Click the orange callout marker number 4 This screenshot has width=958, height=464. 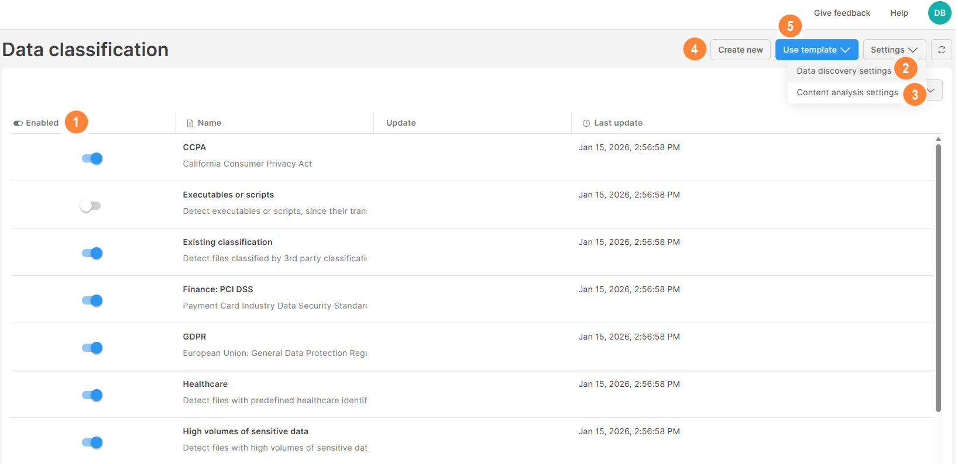pos(694,50)
